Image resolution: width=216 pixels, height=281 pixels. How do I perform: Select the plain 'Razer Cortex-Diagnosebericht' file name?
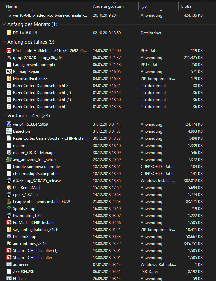tap(39, 107)
